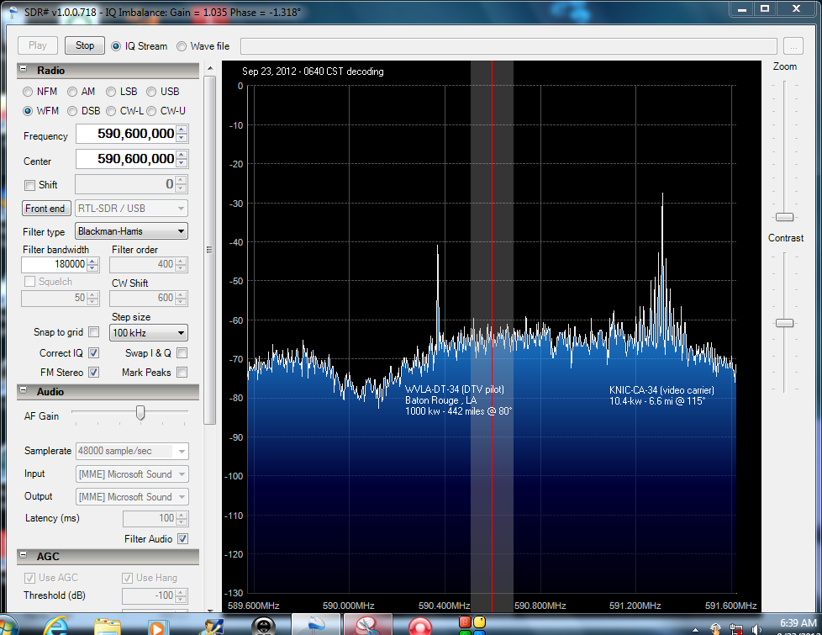Increase or decrease the Frequency with spinner arrows

(182, 134)
